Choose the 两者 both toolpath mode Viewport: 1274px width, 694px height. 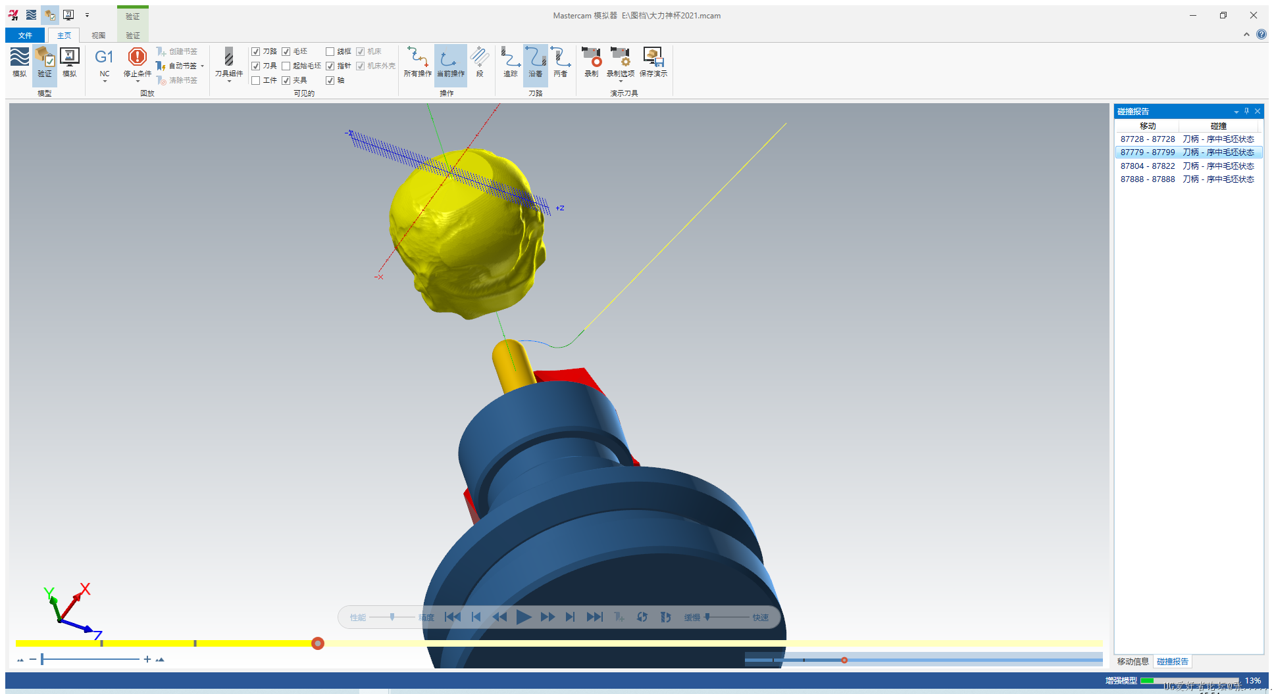coord(561,62)
